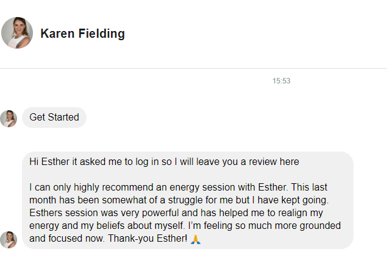The image size is (387, 263).
Task: Click the Karen Fielding name heading
Action: 83,33
